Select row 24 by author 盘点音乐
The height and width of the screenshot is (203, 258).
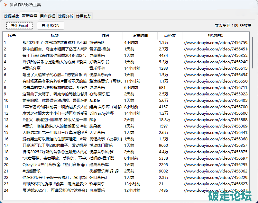(x=97, y=190)
